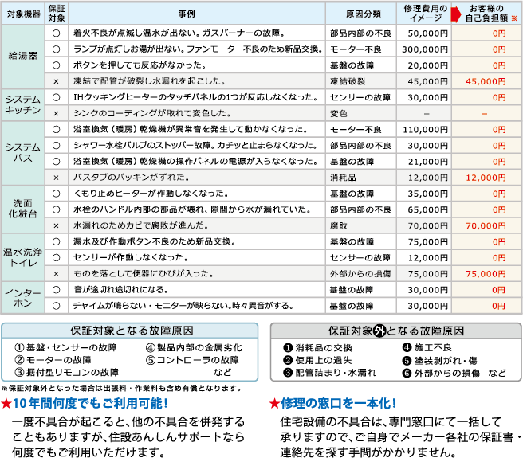
Task: Click the ○ mark in the ガスバーナーの故障 row
Action: [56, 33]
